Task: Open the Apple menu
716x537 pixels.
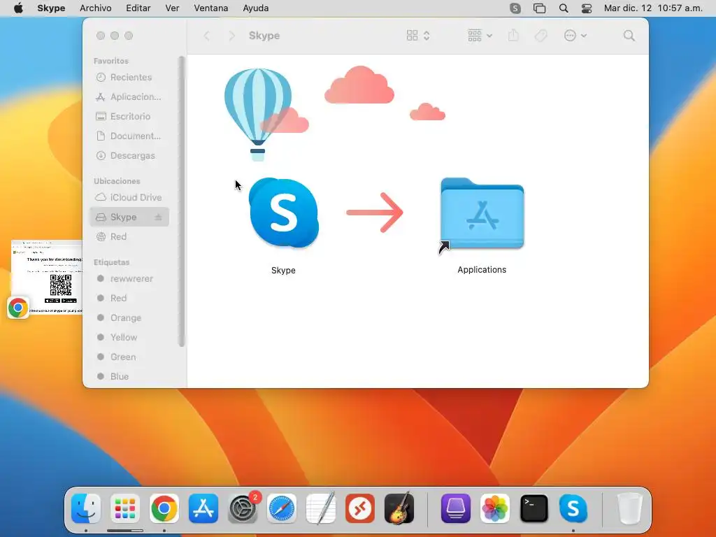Action: pyautogui.click(x=18, y=8)
